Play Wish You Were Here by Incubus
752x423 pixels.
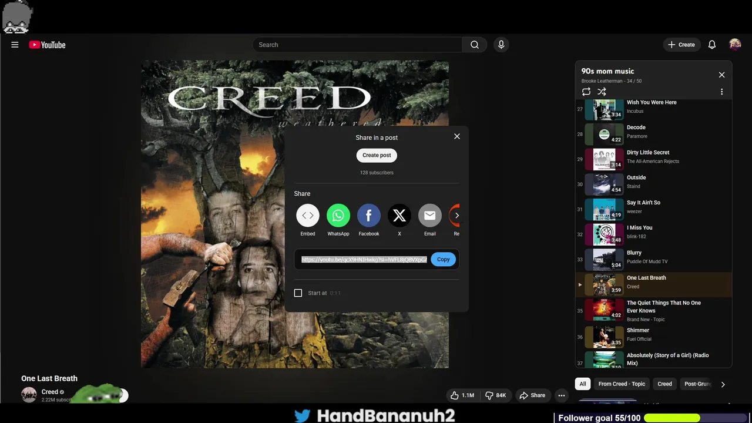[x=653, y=109]
